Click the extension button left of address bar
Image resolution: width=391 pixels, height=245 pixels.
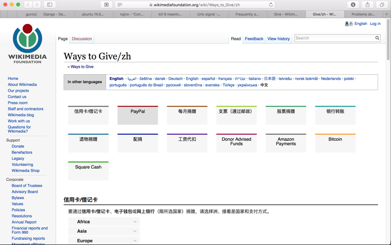pyautogui.click(x=107, y=4)
